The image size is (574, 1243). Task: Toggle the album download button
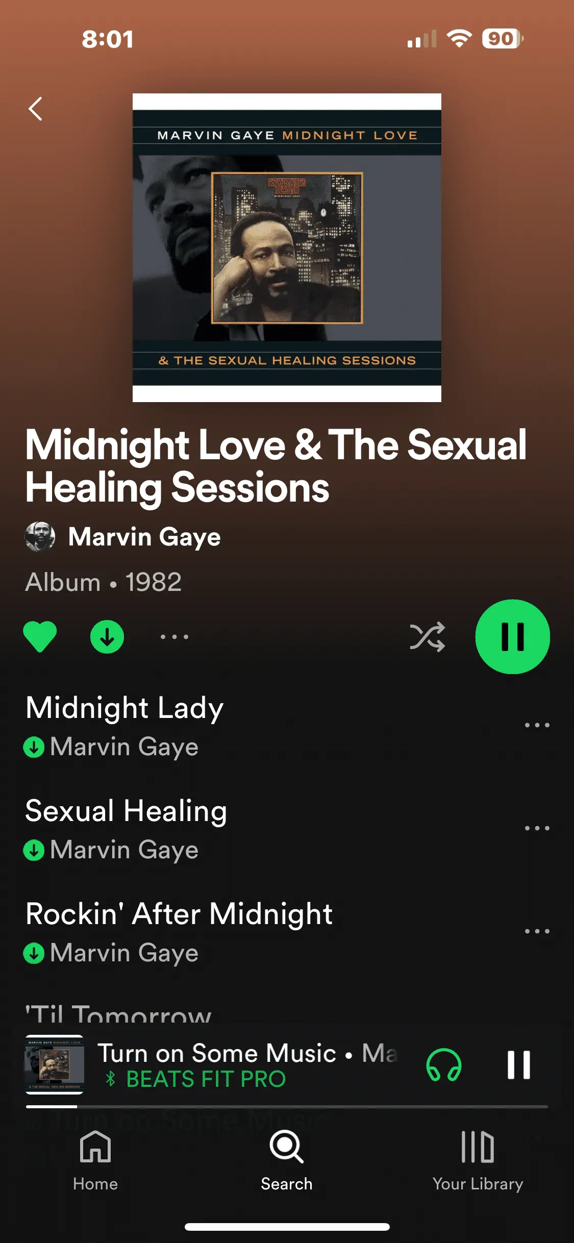107,637
